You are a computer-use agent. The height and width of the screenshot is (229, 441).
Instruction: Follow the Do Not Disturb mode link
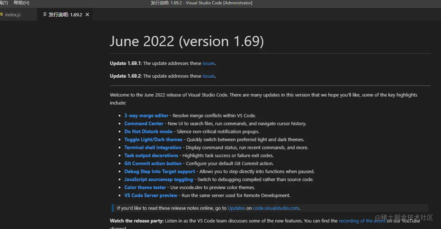click(x=148, y=132)
